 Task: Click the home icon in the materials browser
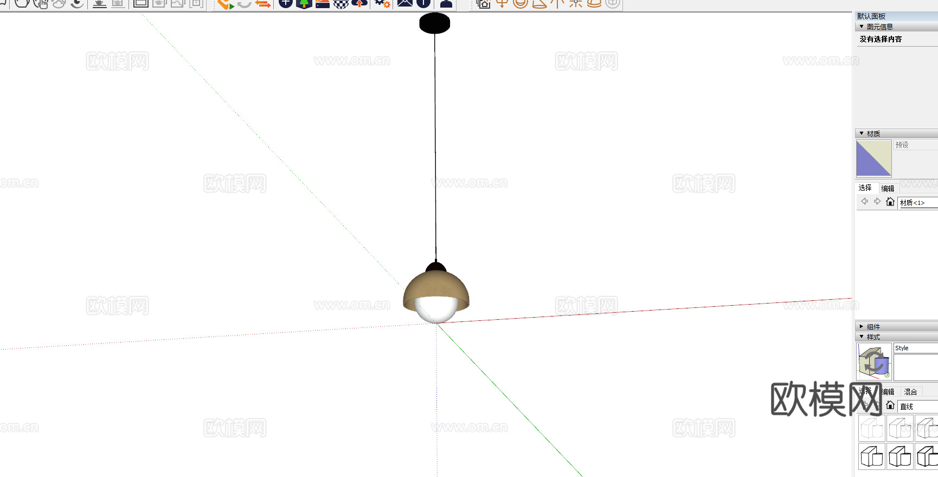pyautogui.click(x=890, y=202)
